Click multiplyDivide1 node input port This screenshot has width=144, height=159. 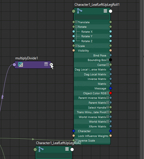click(x=14, y=64)
